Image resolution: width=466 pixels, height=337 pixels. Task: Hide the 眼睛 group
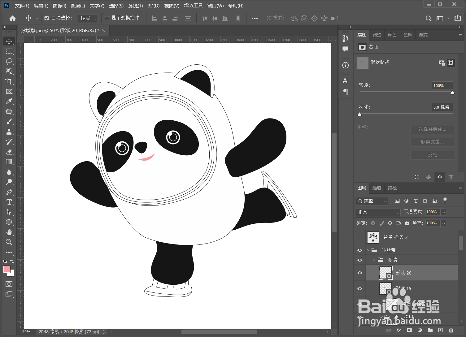coord(359,260)
